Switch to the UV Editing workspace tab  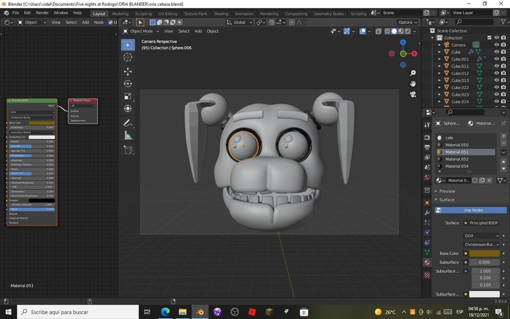coord(168,14)
